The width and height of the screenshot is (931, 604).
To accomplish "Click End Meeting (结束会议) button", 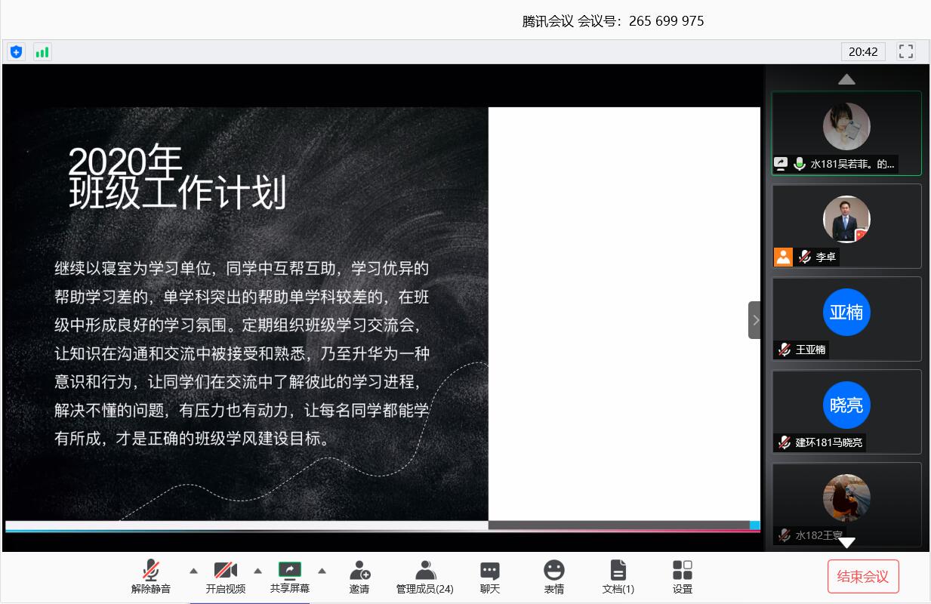I will tap(863, 577).
